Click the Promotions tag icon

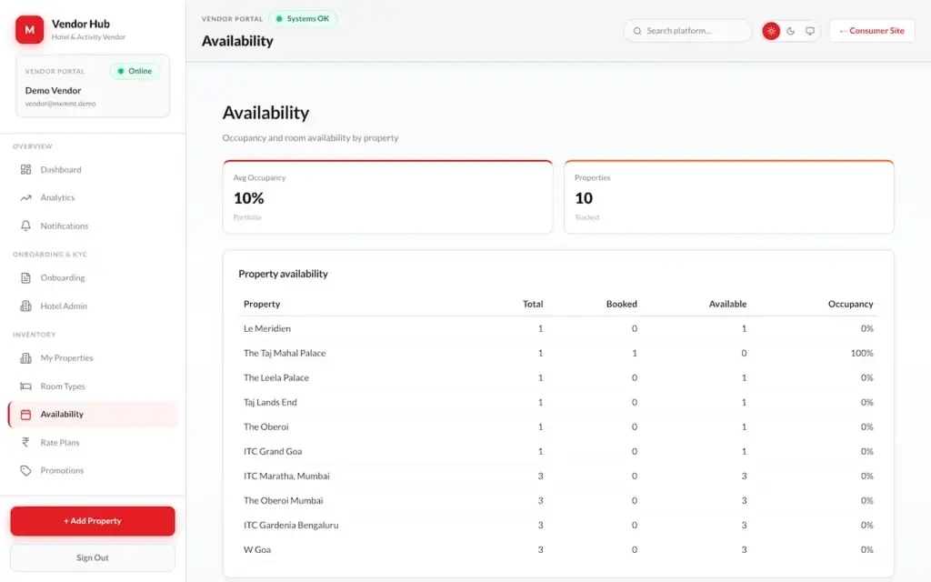point(25,470)
